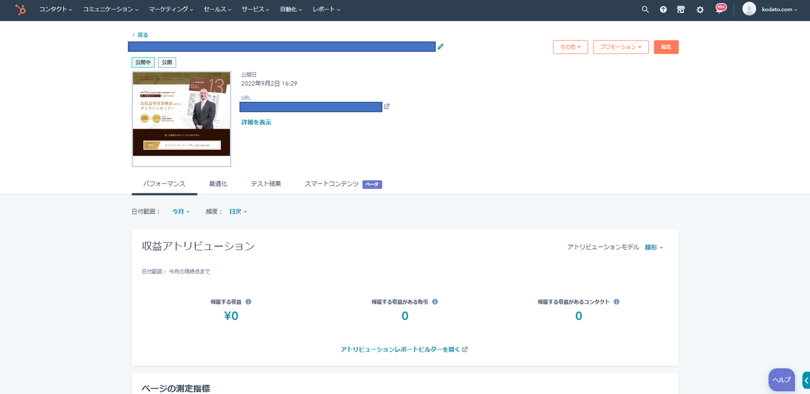This screenshot has height=394, width=810.
Task: Open the search magnifier icon
Action: 645,10
